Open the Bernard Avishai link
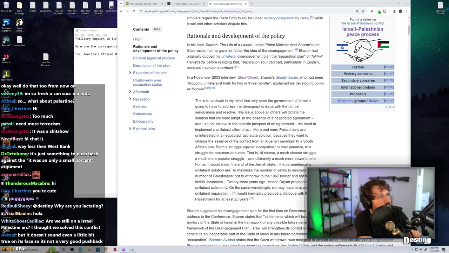The width and height of the screenshot is (449, 253). coord(222,240)
